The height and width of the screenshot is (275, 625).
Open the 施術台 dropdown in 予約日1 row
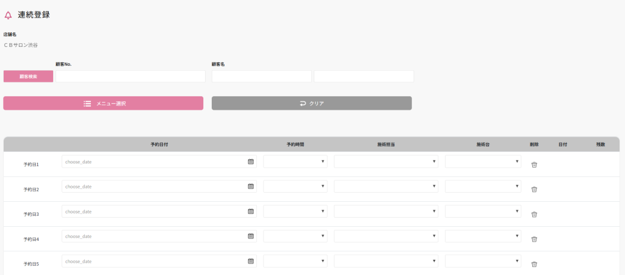click(x=483, y=162)
